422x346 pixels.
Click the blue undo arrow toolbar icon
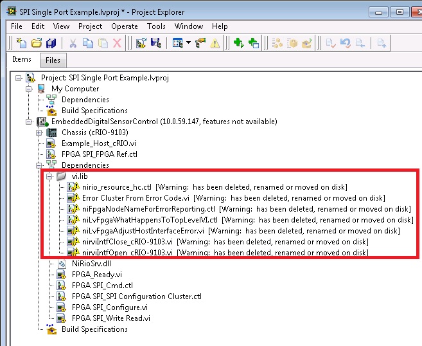tap(346, 43)
